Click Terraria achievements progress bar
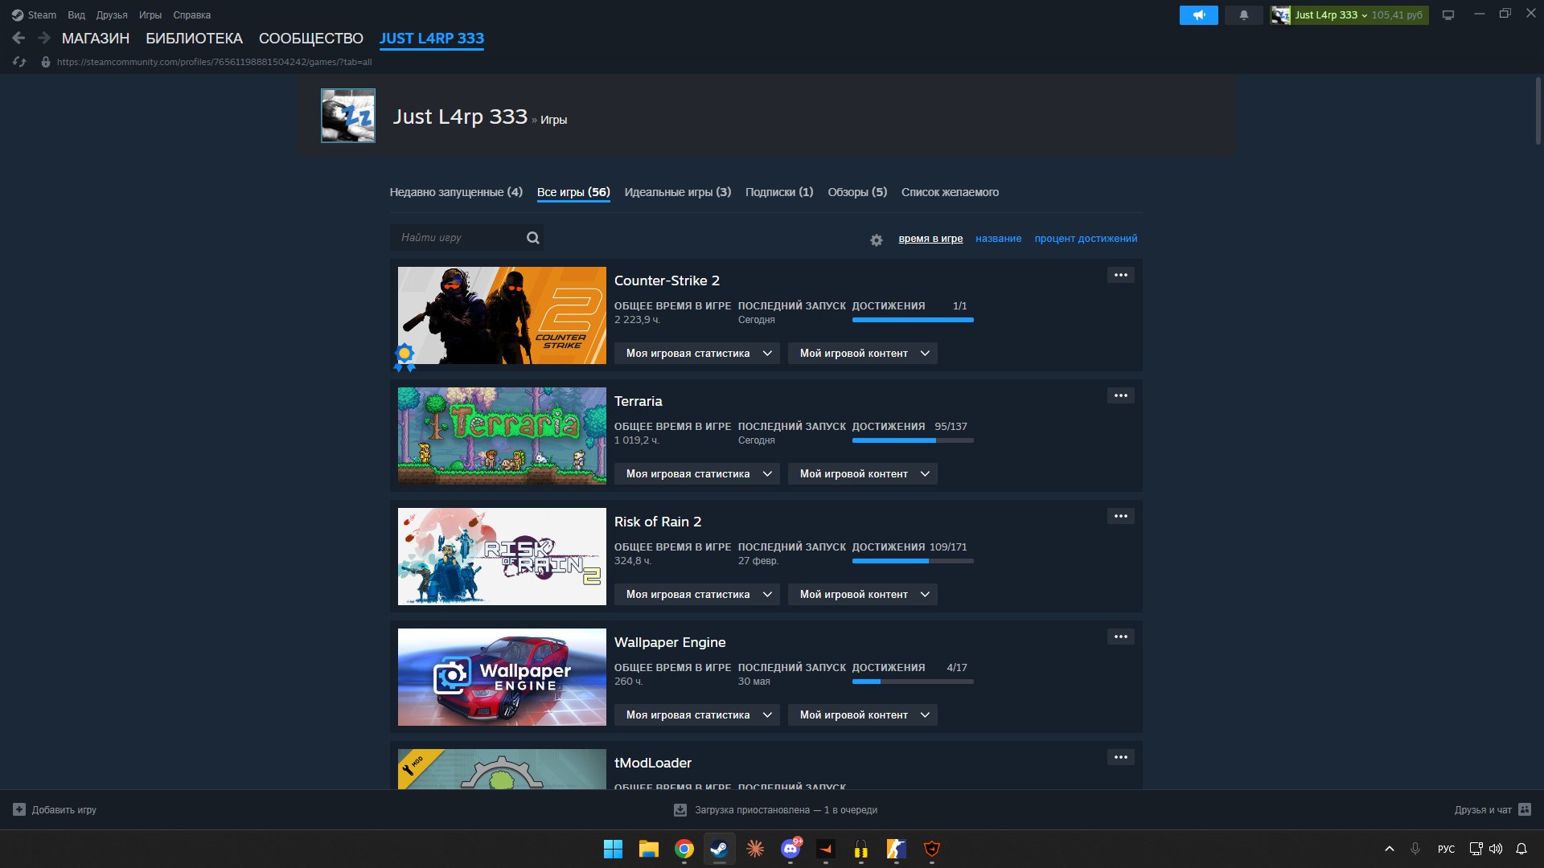The height and width of the screenshot is (868, 1544). click(913, 440)
